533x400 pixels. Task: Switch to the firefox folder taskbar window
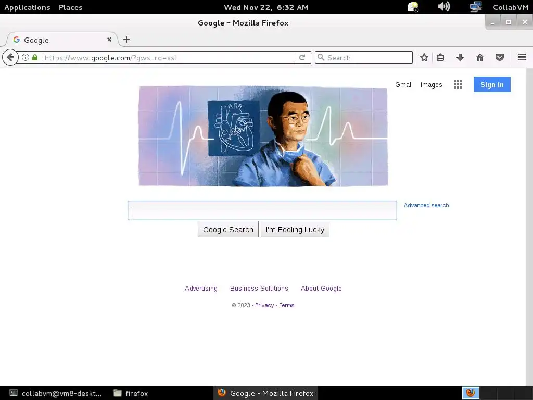click(131, 393)
